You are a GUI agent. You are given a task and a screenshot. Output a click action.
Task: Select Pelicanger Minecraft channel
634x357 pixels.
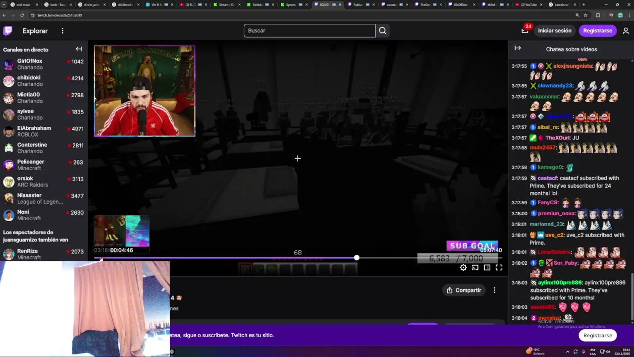44,165
